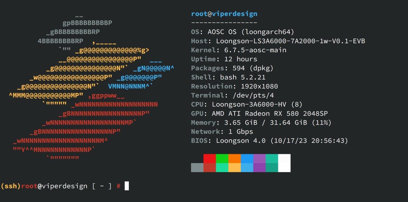Click the gray swatch in the bottom palette row
The height and width of the screenshot is (202, 408).
197,168
